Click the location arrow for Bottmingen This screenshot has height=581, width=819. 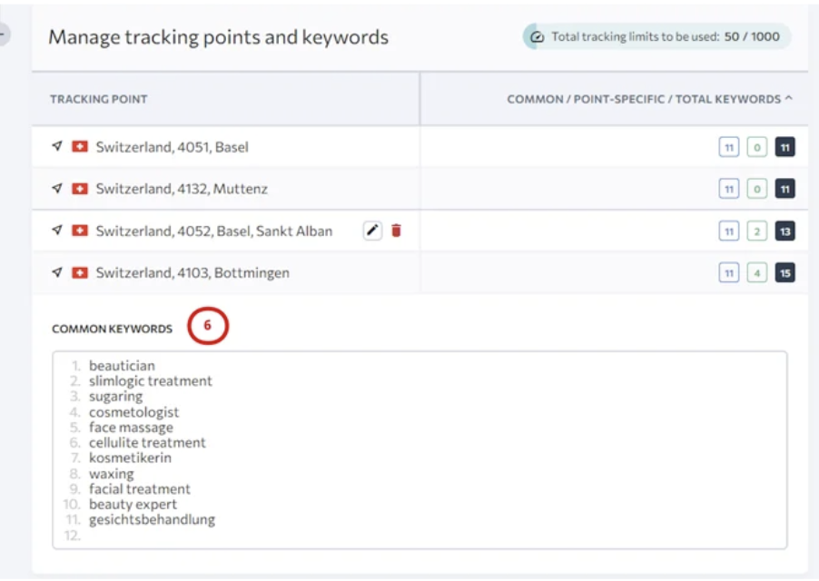[55, 272]
